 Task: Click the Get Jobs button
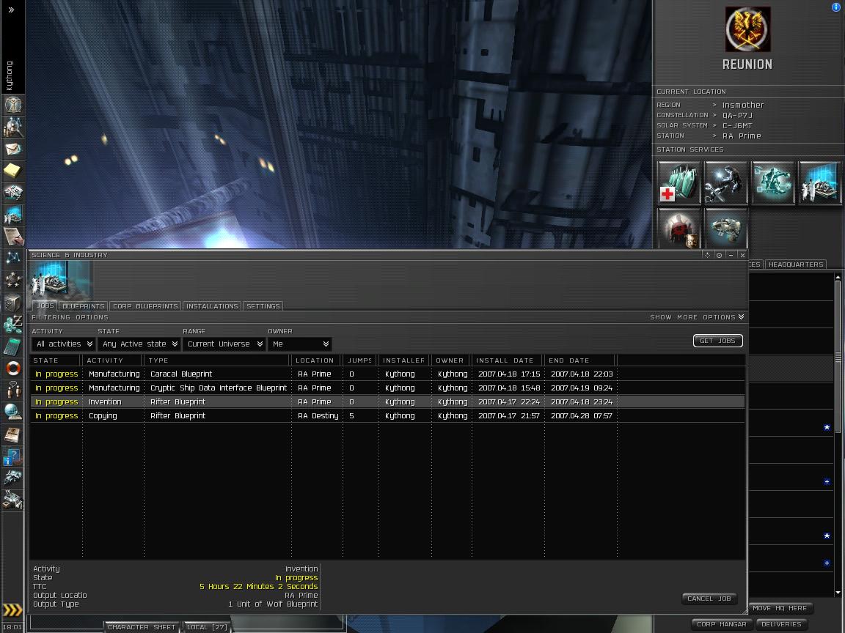point(717,341)
